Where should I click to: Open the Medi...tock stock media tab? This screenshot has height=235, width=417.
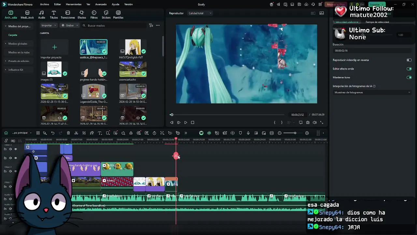(27, 15)
